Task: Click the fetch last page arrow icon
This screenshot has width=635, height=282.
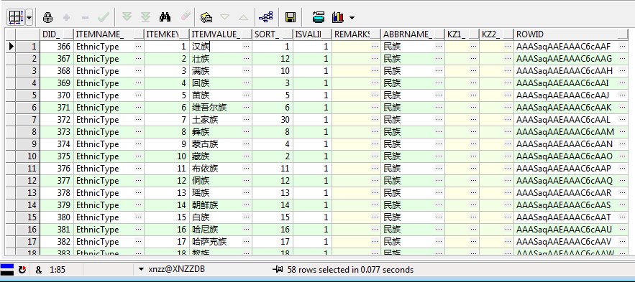Action: click(x=145, y=17)
